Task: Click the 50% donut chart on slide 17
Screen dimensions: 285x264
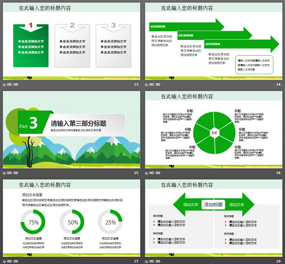Action: coord(72,222)
